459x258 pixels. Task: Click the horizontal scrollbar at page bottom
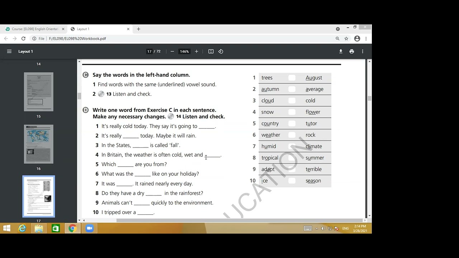point(240,220)
